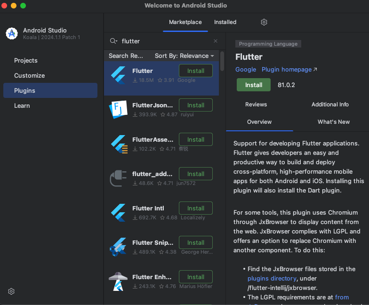Install the Flutter plugin from the list

196,71
